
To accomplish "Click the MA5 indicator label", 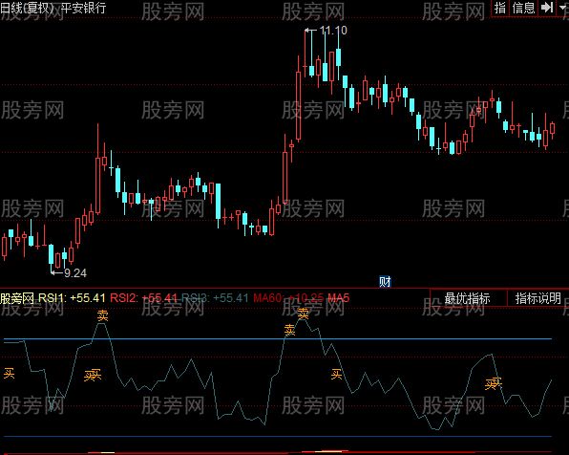I will (339, 298).
